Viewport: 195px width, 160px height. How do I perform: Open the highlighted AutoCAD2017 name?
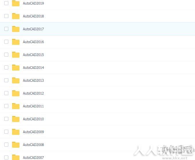click(33, 29)
